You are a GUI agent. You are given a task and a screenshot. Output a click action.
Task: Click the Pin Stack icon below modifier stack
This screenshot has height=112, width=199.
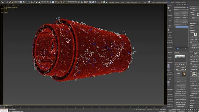(x=175, y=49)
